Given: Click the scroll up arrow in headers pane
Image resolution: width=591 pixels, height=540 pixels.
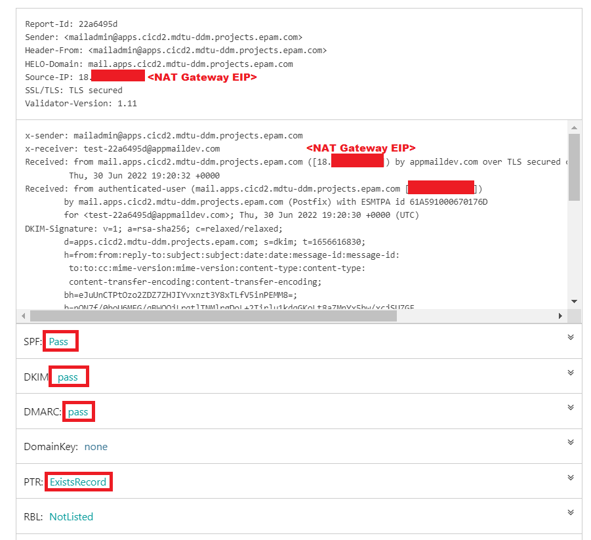Looking at the screenshot, I should click(x=574, y=127).
